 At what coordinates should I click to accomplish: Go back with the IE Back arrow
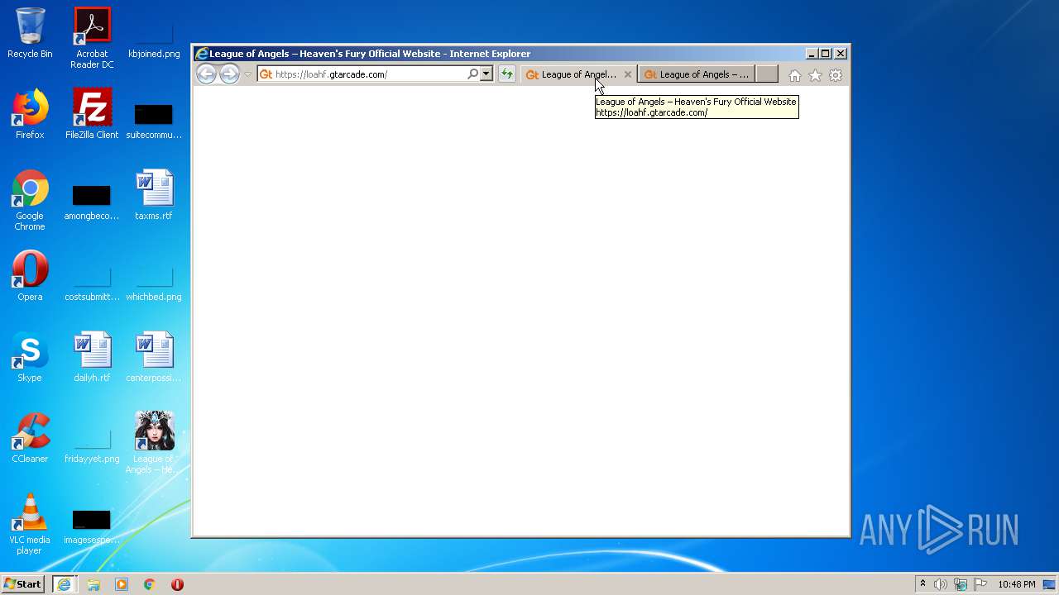(206, 74)
